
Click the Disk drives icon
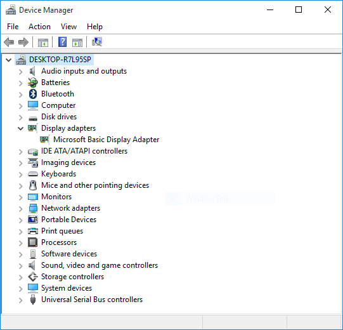tap(33, 118)
